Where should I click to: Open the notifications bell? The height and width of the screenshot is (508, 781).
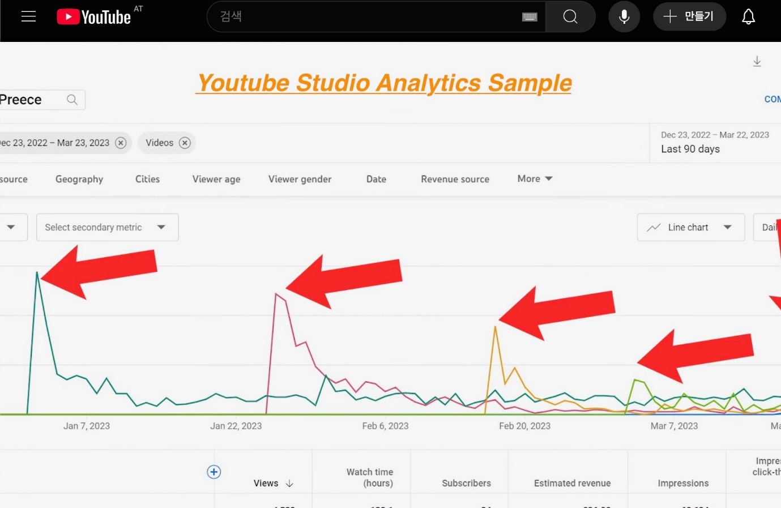(x=748, y=16)
